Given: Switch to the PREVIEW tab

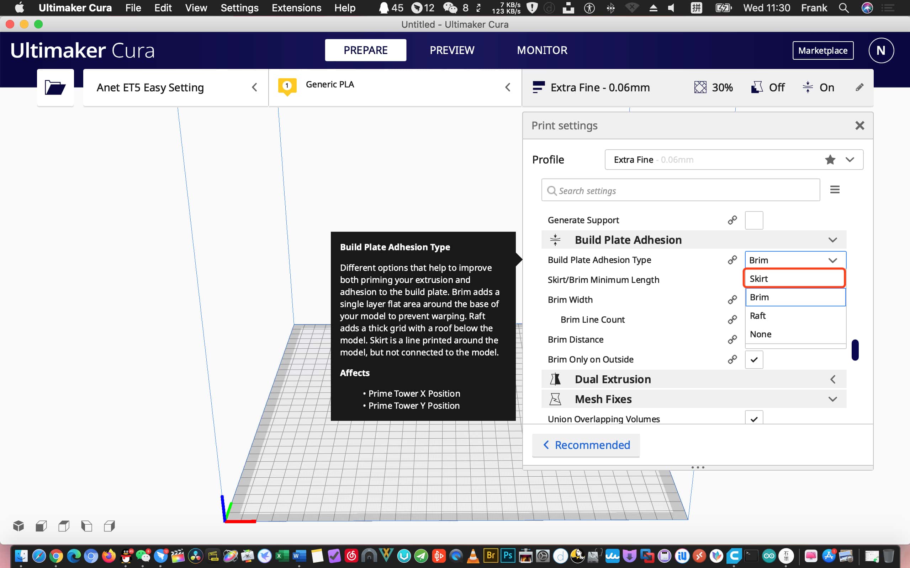Looking at the screenshot, I should tap(452, 50).
